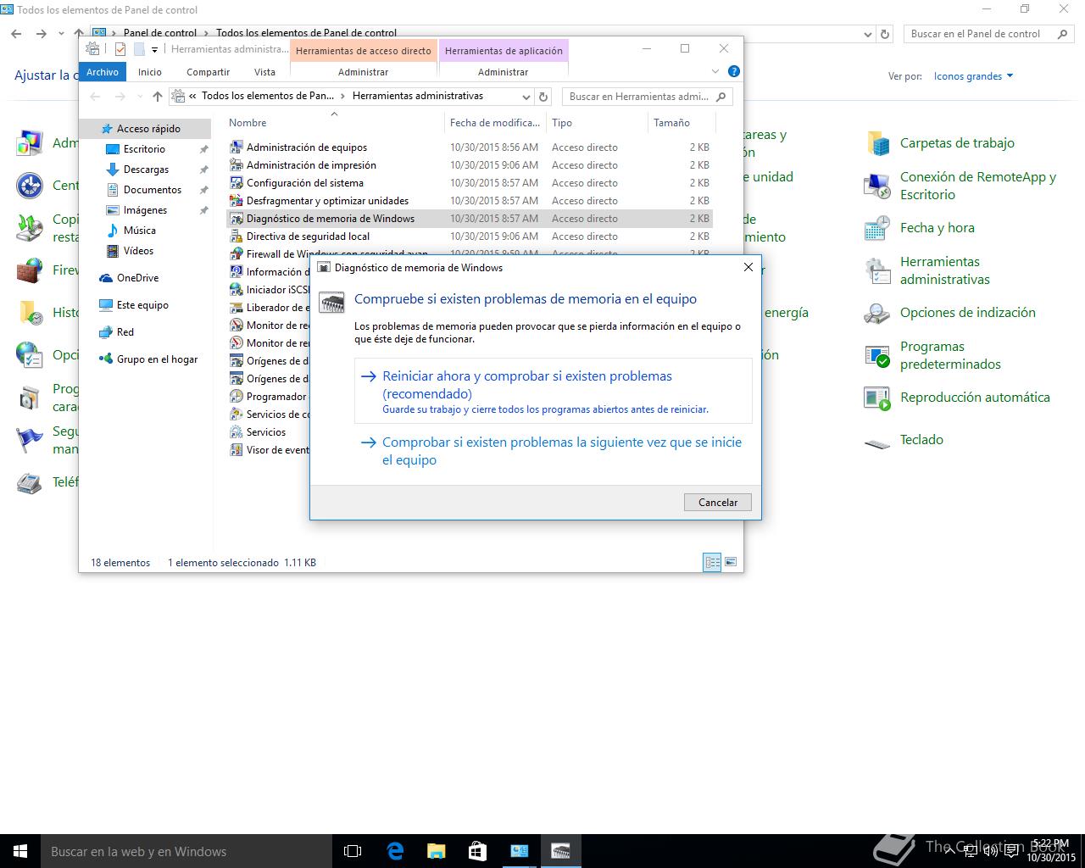The width and height of the screenshot is (1085, 868).
Task: Click the Red network icon
Action: [105, 332]
